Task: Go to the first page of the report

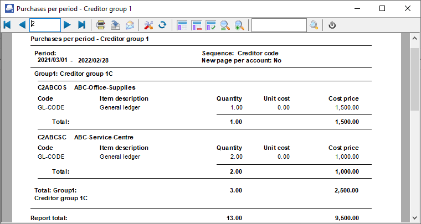Action: pos(7,25)
